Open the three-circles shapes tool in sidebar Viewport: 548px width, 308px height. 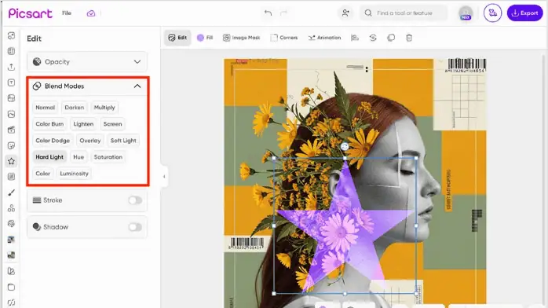[11, 208]
